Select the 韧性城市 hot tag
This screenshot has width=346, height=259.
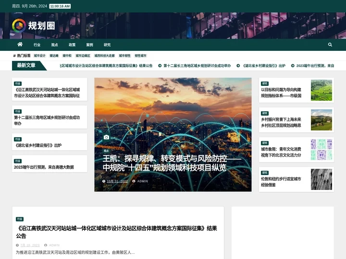(140, 56)
